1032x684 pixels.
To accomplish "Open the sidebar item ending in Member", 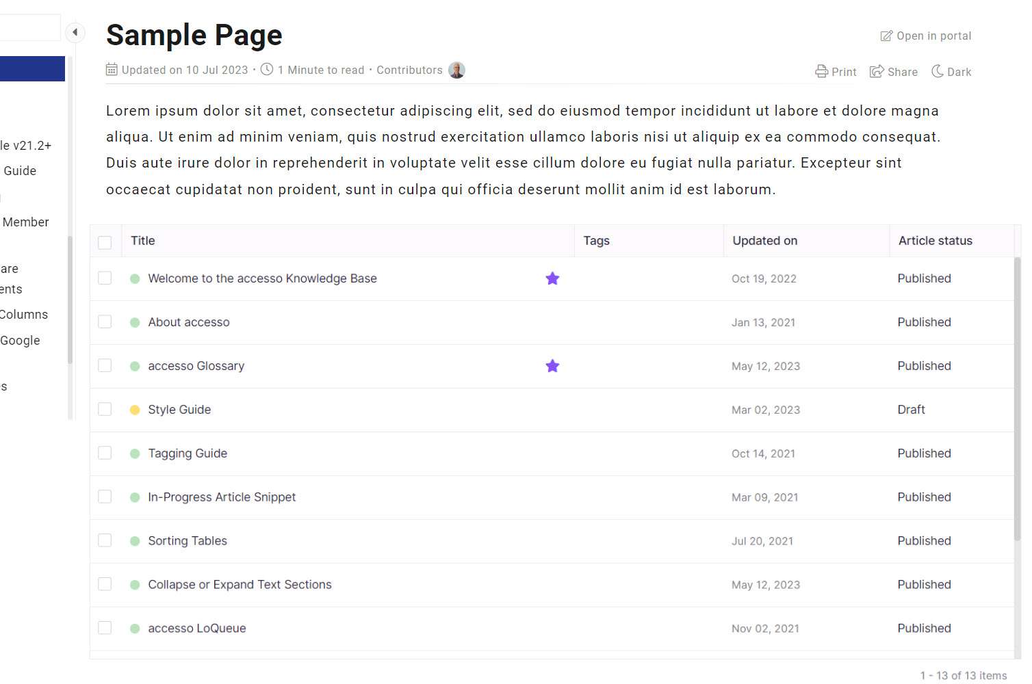I will tap(25, 222).
